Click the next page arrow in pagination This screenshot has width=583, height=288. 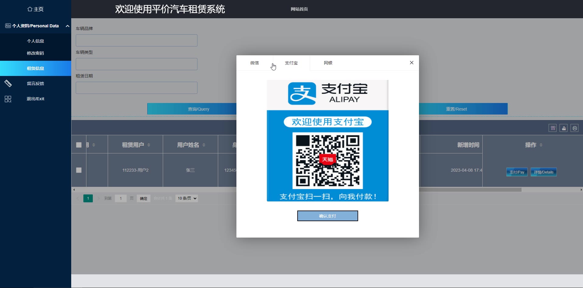click(x=98, y=198)
